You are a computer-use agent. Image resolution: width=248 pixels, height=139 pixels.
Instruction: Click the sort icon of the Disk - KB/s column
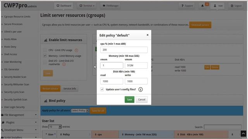[178, 134]
